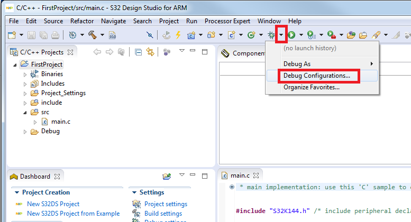This screenshot has height=222, width=411.
Task: Click Collapse All icon in C/C++ Projects
Action: click(x=138, y=52)
